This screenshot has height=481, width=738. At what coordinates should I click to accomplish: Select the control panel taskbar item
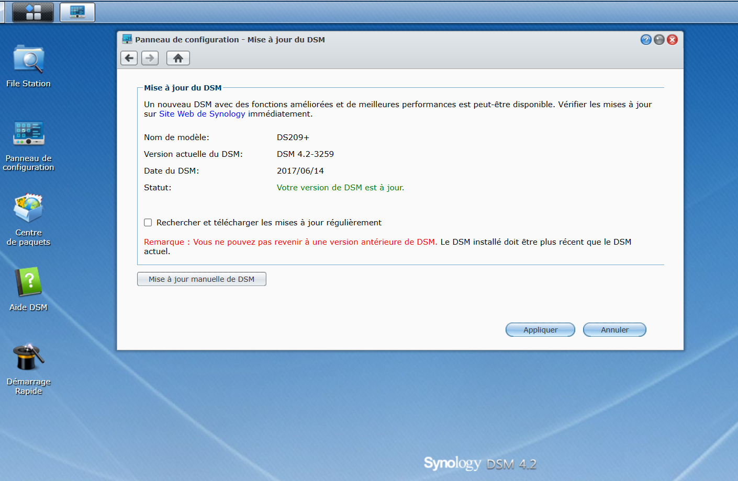pos(77,12)
